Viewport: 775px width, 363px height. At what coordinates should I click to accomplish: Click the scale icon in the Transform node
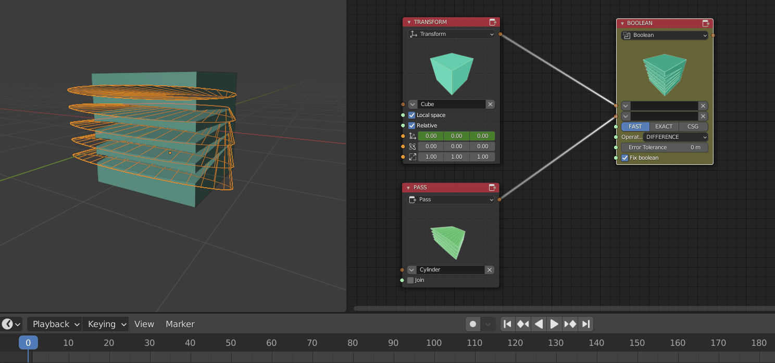pos(413,157)
